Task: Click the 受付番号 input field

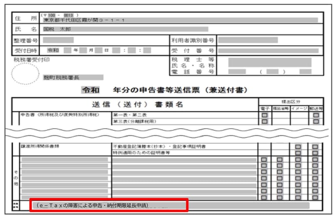Action: point(268,50)
